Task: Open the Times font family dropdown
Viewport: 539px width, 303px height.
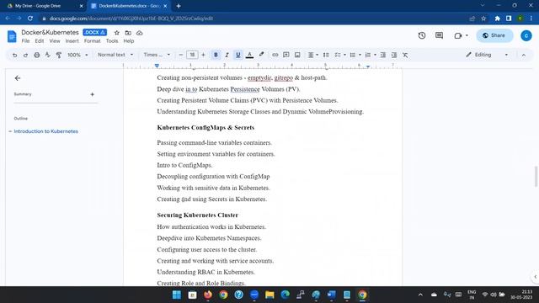Action: click(157, 55)
